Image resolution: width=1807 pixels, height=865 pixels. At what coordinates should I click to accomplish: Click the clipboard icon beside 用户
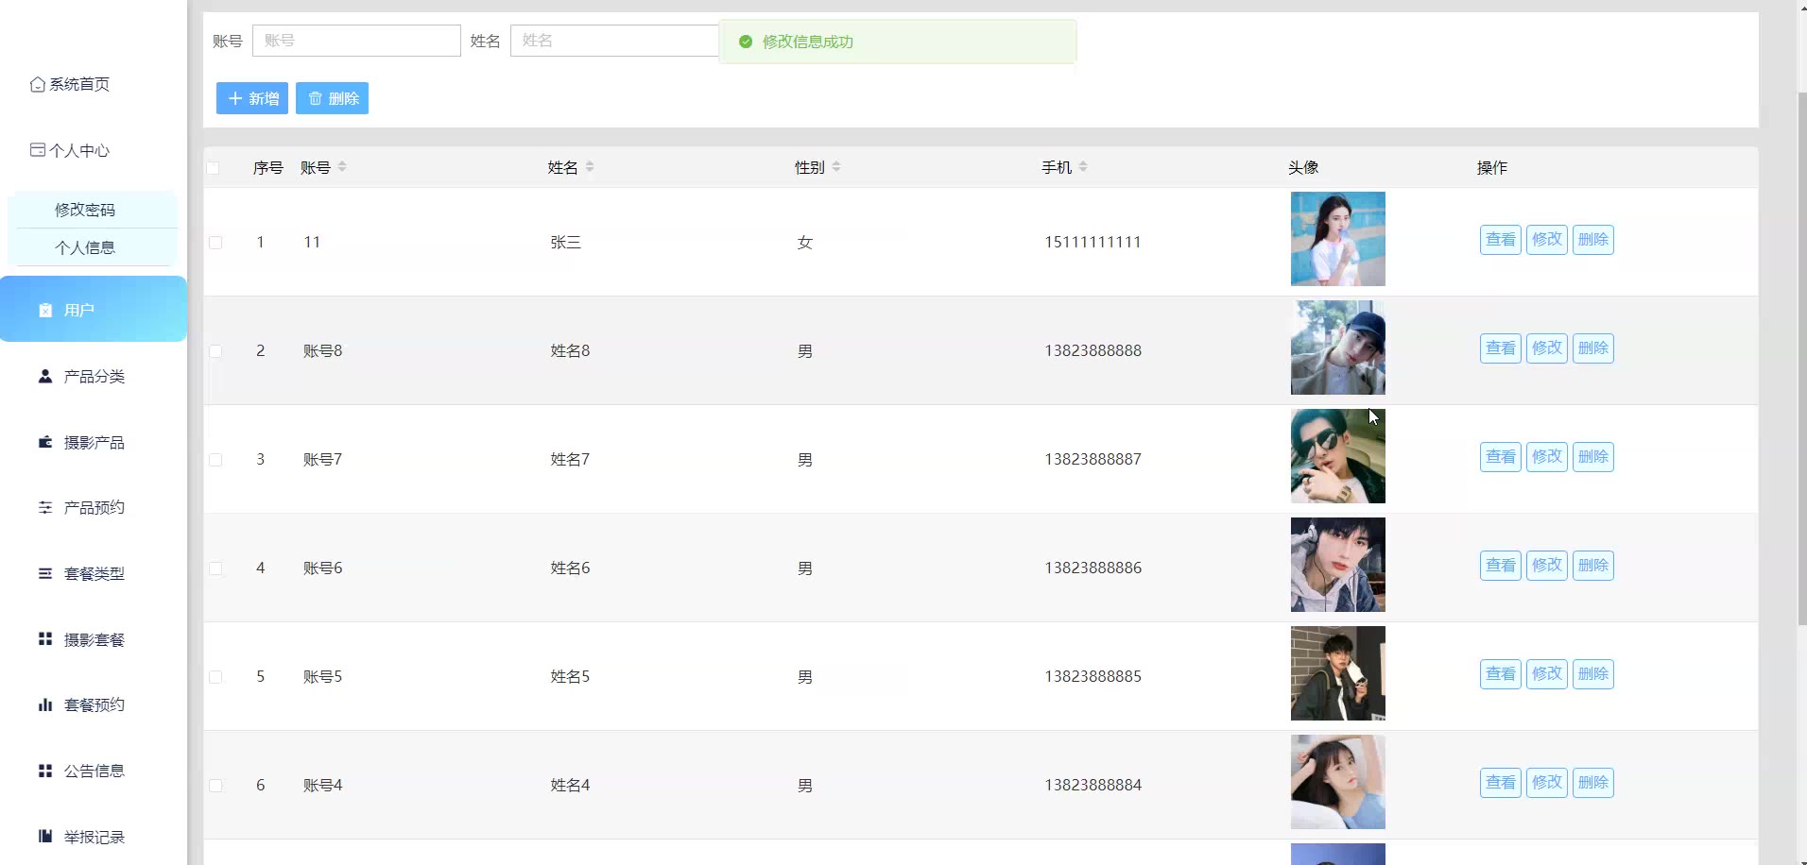[x=45, y=311]
